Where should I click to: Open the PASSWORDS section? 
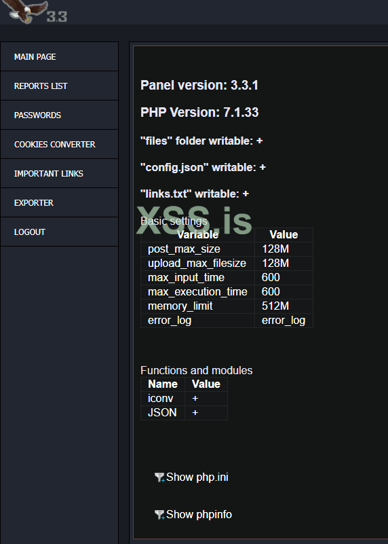(x=59, y=115)
